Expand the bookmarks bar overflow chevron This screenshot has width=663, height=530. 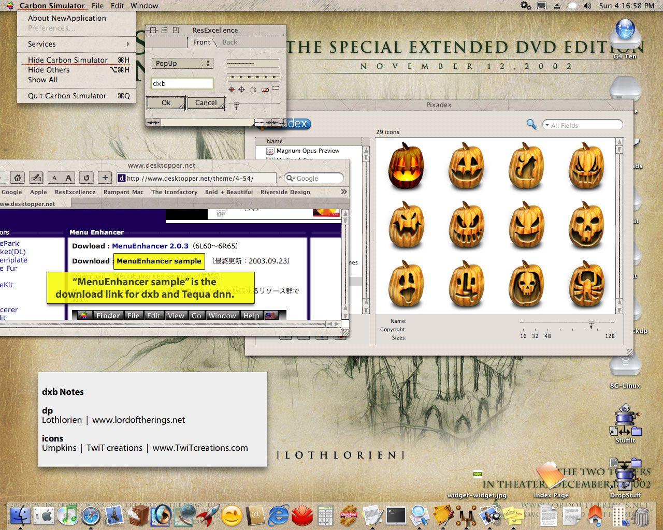click(343, 192)
